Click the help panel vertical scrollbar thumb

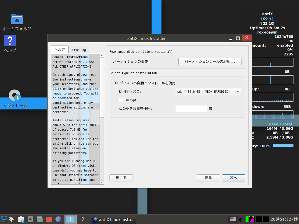[102, 87]
